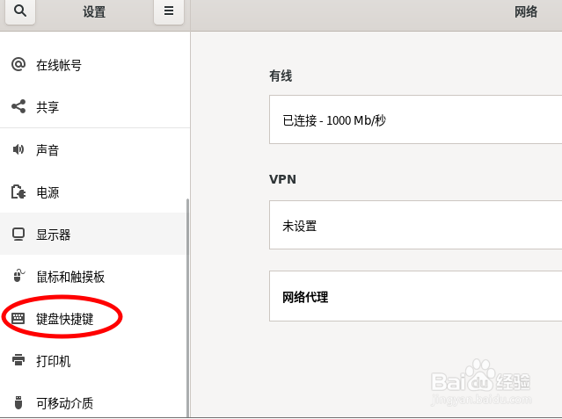Click the printer icon beside 打印机

click(18, 360)
